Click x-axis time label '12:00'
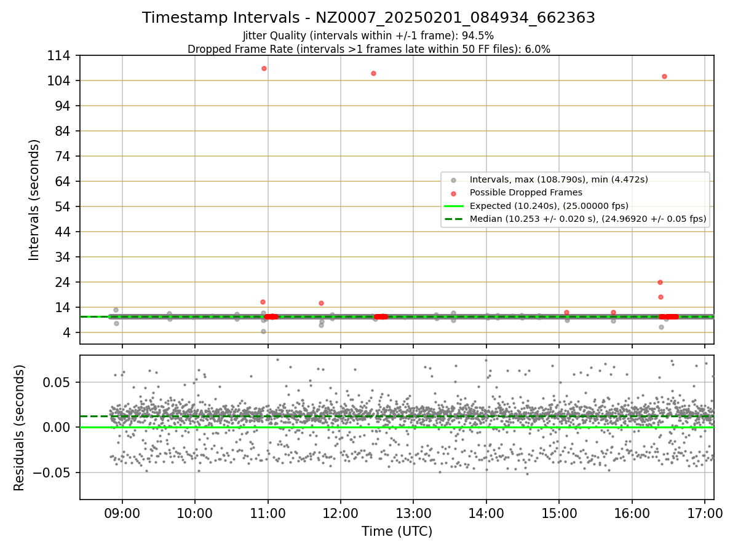The width and height of the screenshot is (738, 553). click(x=341, y=513)
